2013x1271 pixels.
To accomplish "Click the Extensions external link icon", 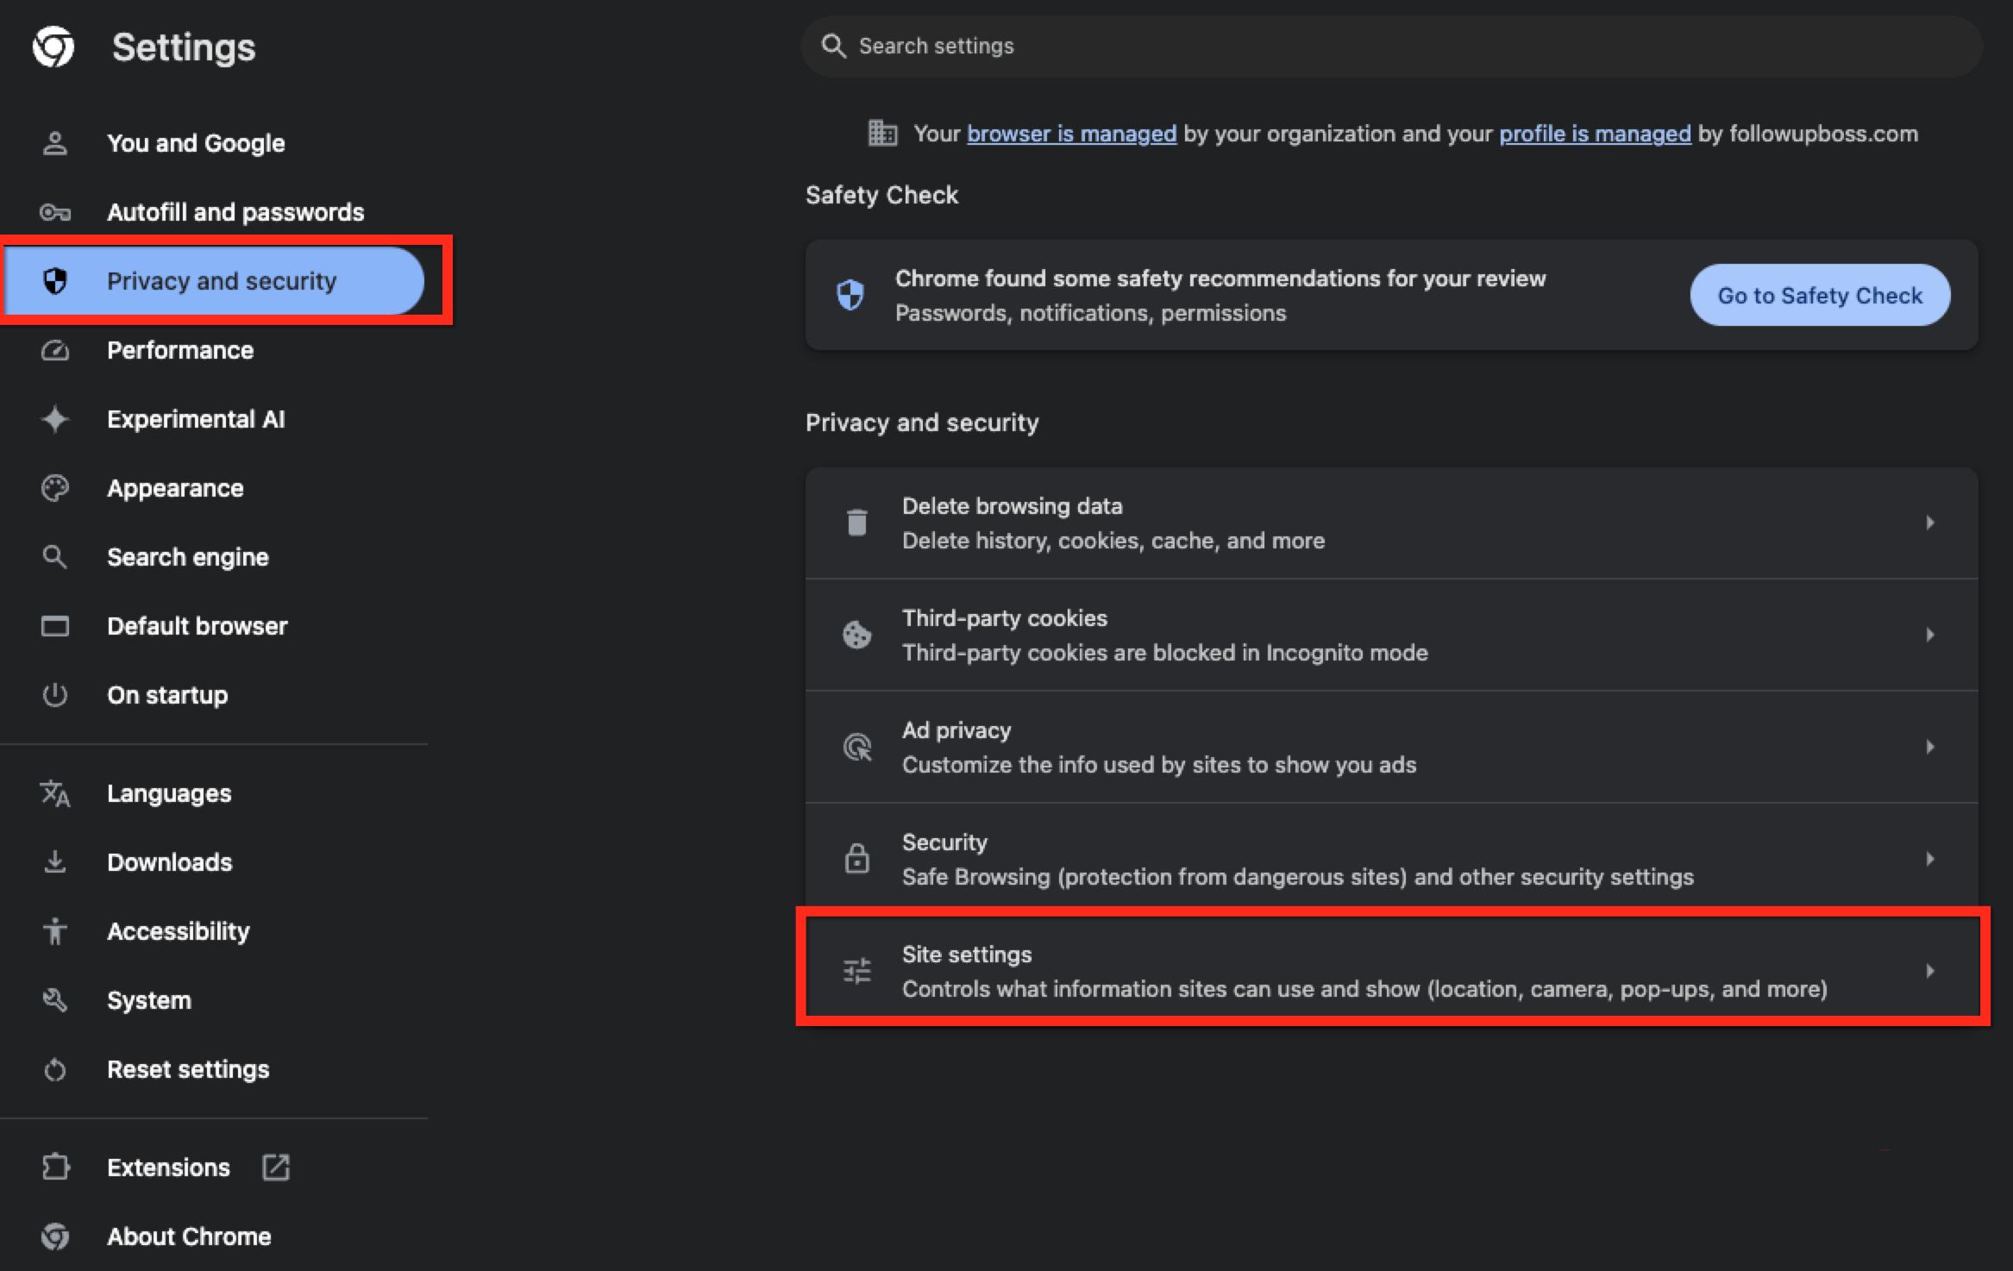I will 276,1168.
